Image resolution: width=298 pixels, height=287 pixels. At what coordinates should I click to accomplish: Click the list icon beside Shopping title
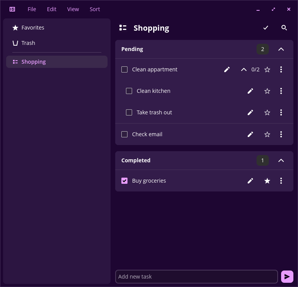pos(123,28)
